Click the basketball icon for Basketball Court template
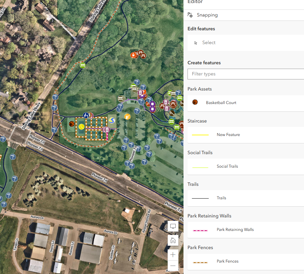 [195, 102]
